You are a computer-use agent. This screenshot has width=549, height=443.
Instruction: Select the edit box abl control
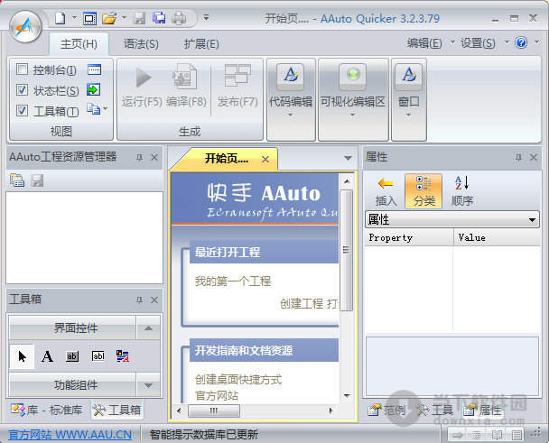(x=98, y=356)
